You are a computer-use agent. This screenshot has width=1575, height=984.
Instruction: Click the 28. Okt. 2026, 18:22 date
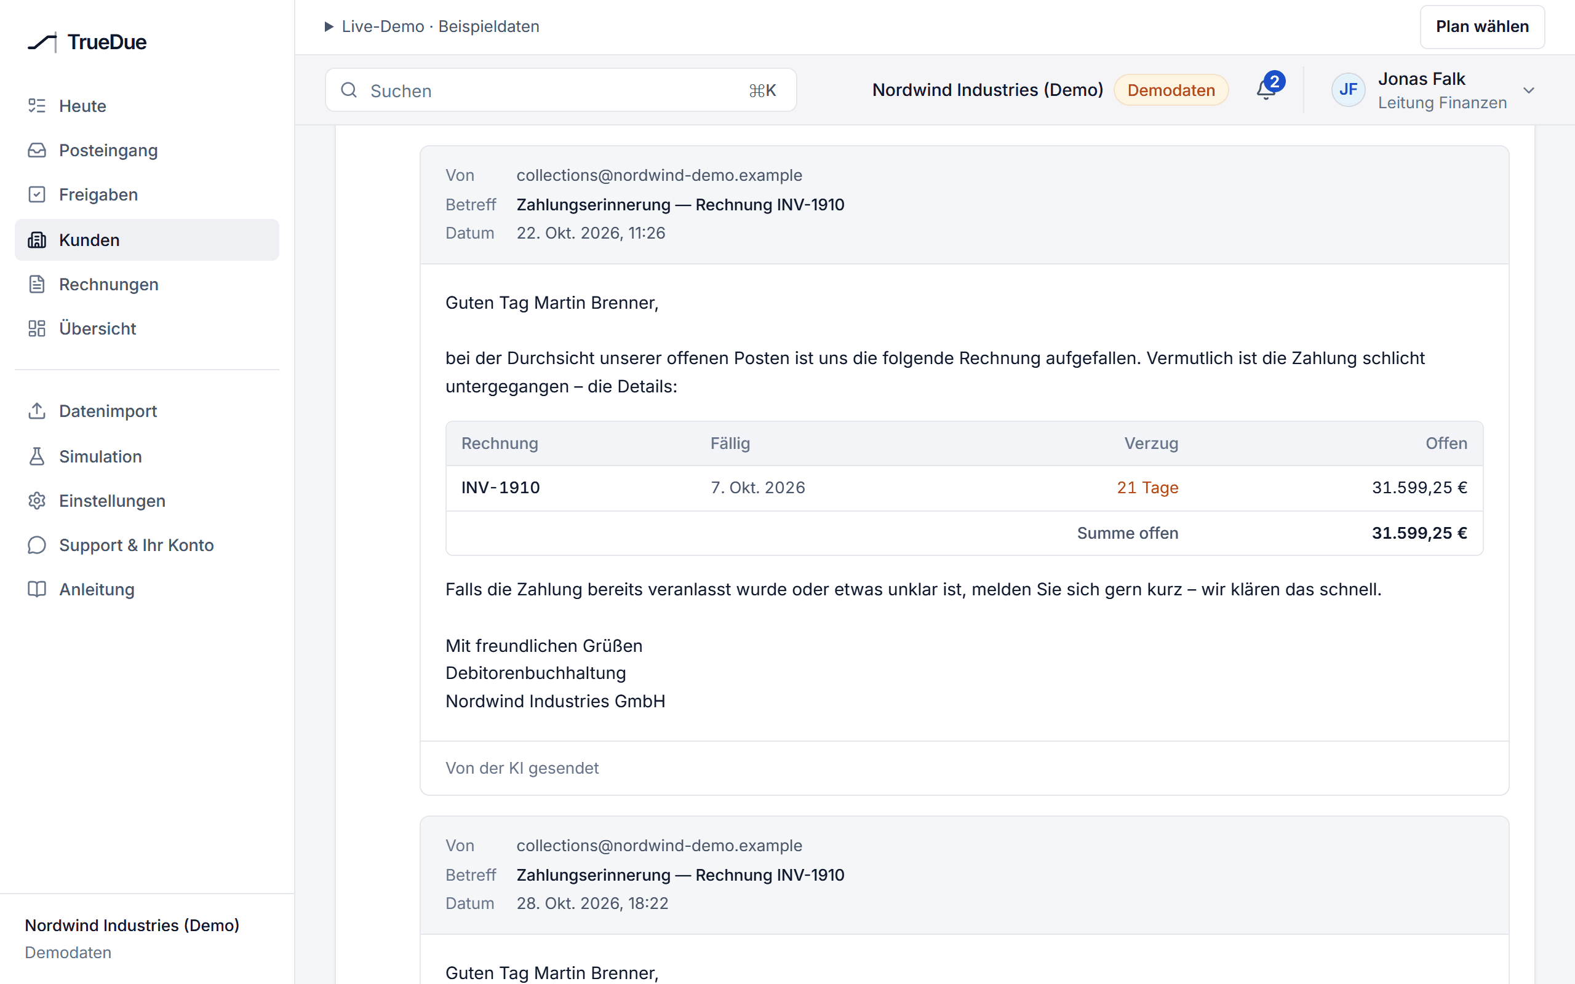point(592,903)
